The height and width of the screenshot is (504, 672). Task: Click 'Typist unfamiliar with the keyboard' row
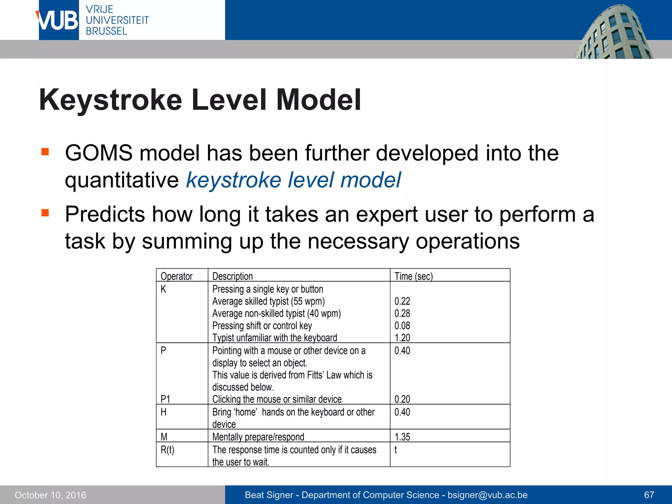pos(275,338)
